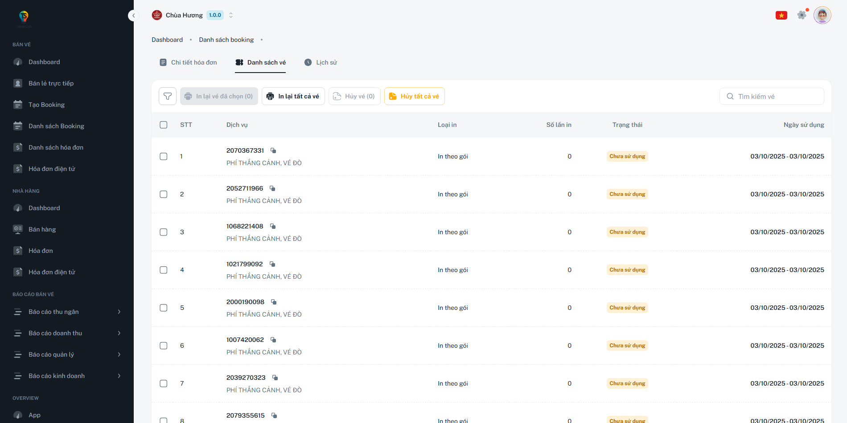The image size is (847, 423).
Task: Click the In lại tất cả vé button
Action: point(293,96)
